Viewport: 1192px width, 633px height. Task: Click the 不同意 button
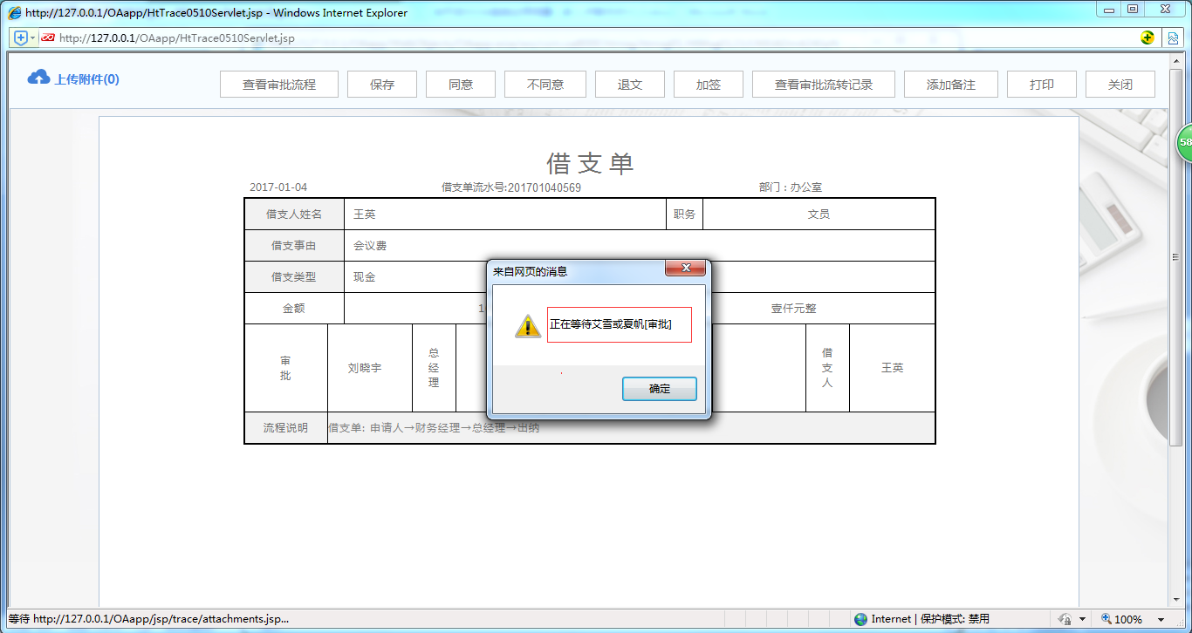click(x=545, y=85)
